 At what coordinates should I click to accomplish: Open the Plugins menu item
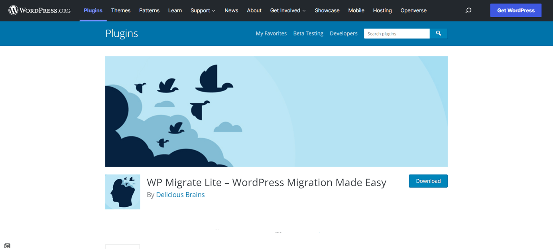(x=93, y=10)
